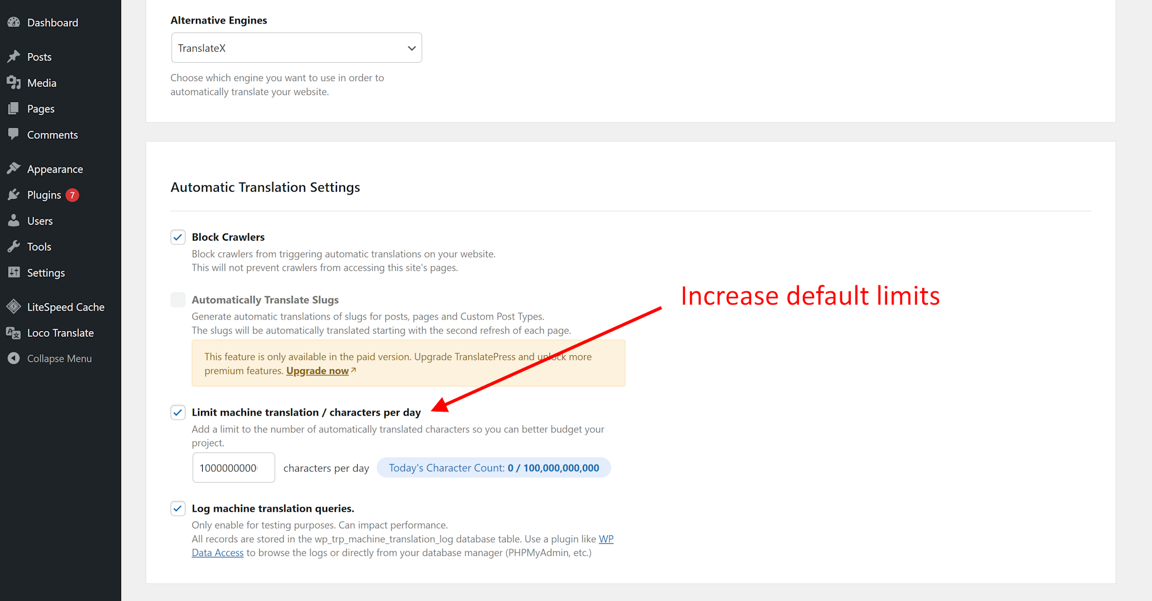Click the Alternative Engines label

[219, 20]
